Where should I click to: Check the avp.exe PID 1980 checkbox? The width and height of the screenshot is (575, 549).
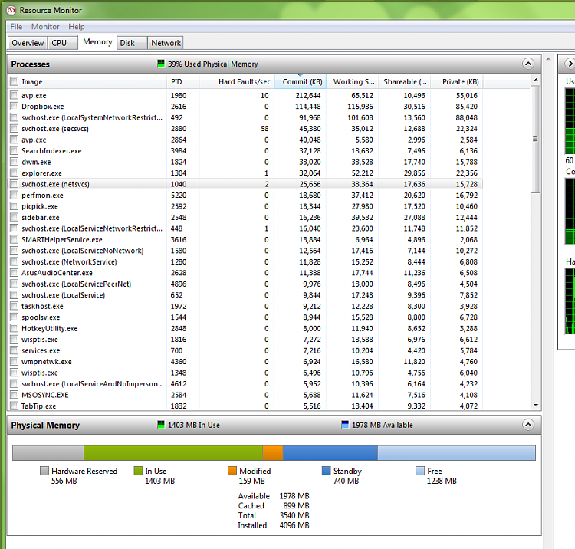point(14,95)
